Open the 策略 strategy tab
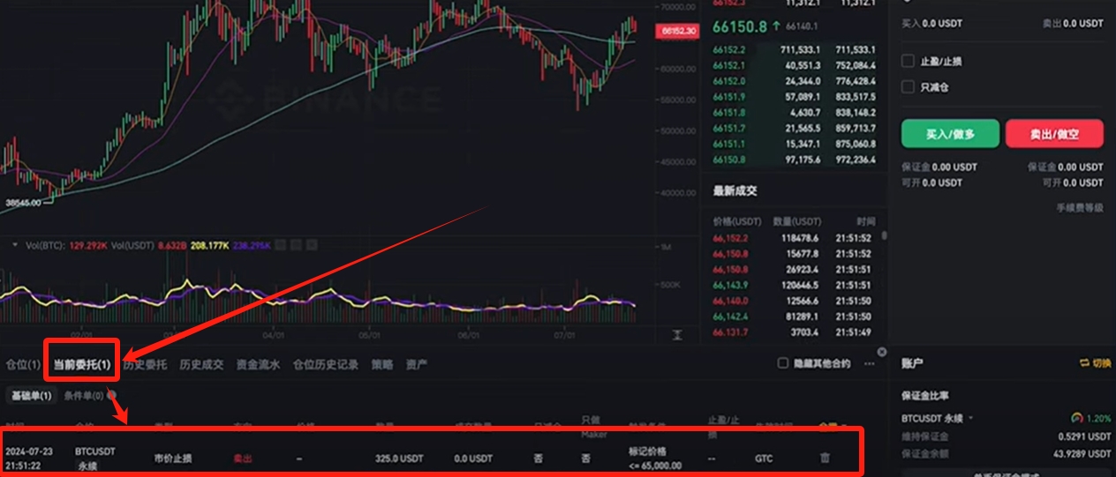The width and height of the screenshot is (1116, 477). point(382,364)
